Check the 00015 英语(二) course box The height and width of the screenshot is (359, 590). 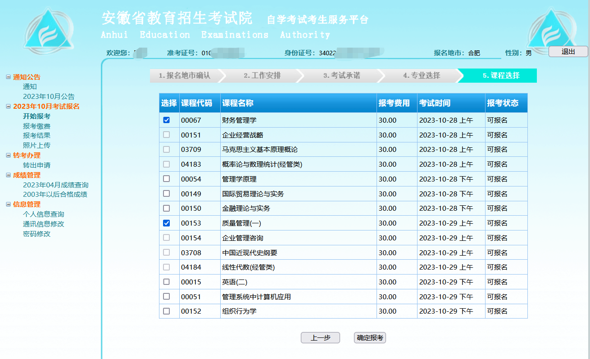(167, 282)
